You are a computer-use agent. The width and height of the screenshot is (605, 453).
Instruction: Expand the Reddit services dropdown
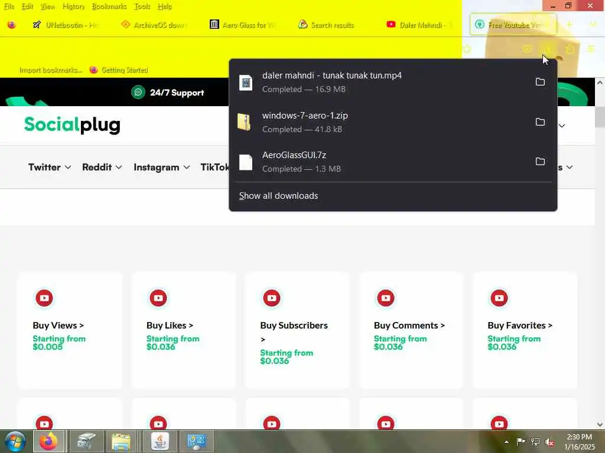[x=102, y=167]
